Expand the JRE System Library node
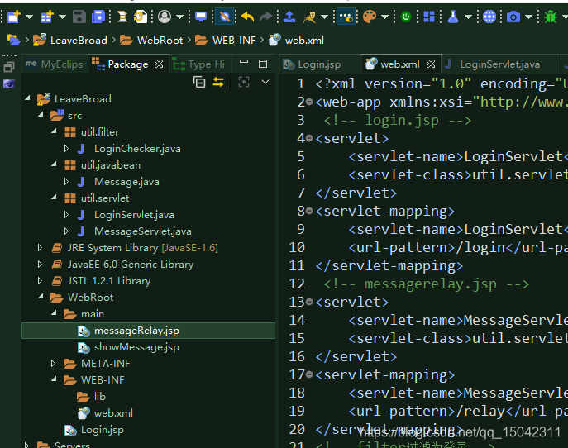The height and width of the screenshot is (448, 568). pyautogui.click(x=41, y=248)
